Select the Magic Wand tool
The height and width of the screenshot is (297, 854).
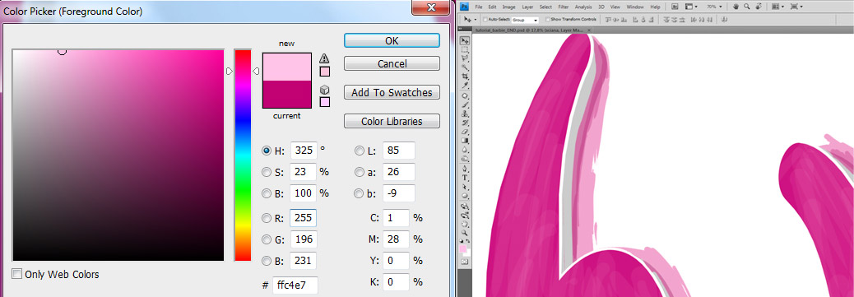tap(465, 67)
